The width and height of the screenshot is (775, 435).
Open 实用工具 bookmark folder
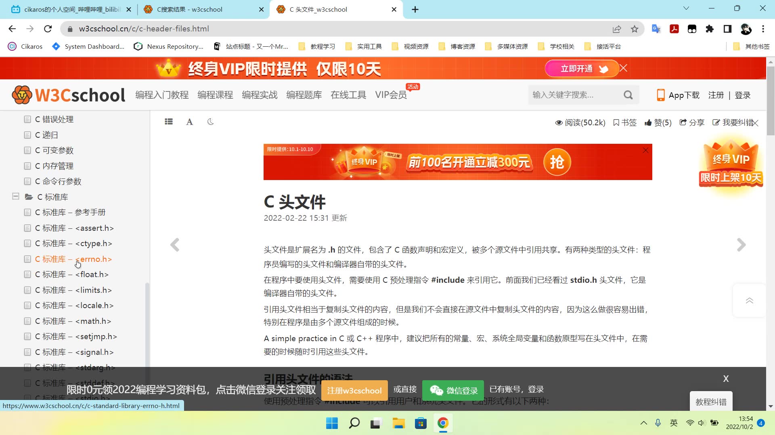[363, 46]
